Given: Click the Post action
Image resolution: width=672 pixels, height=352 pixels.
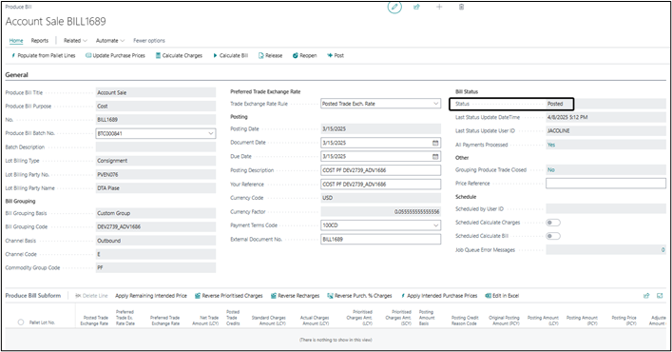Looking at the screenshot, I should pos(336,56).
